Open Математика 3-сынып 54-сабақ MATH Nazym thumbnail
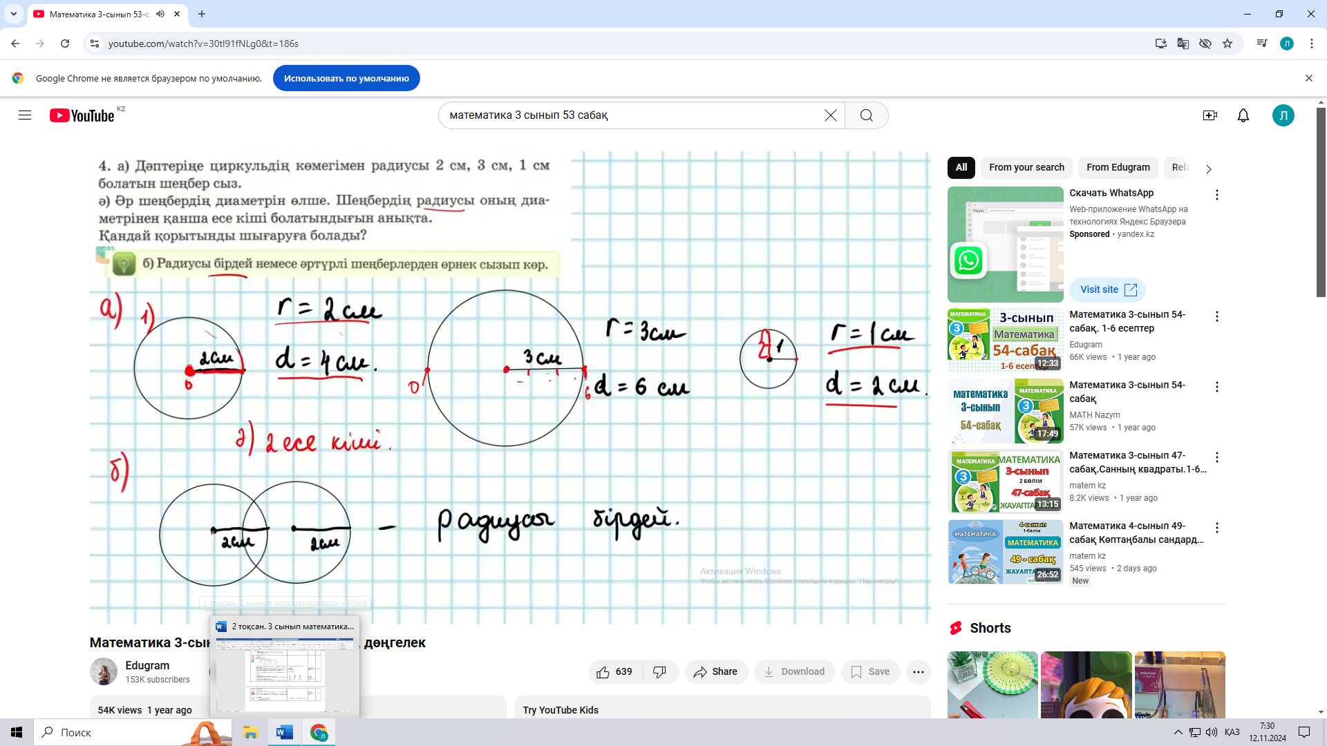Viewport: 1327px width, 746px height. tap(1006, 410)
